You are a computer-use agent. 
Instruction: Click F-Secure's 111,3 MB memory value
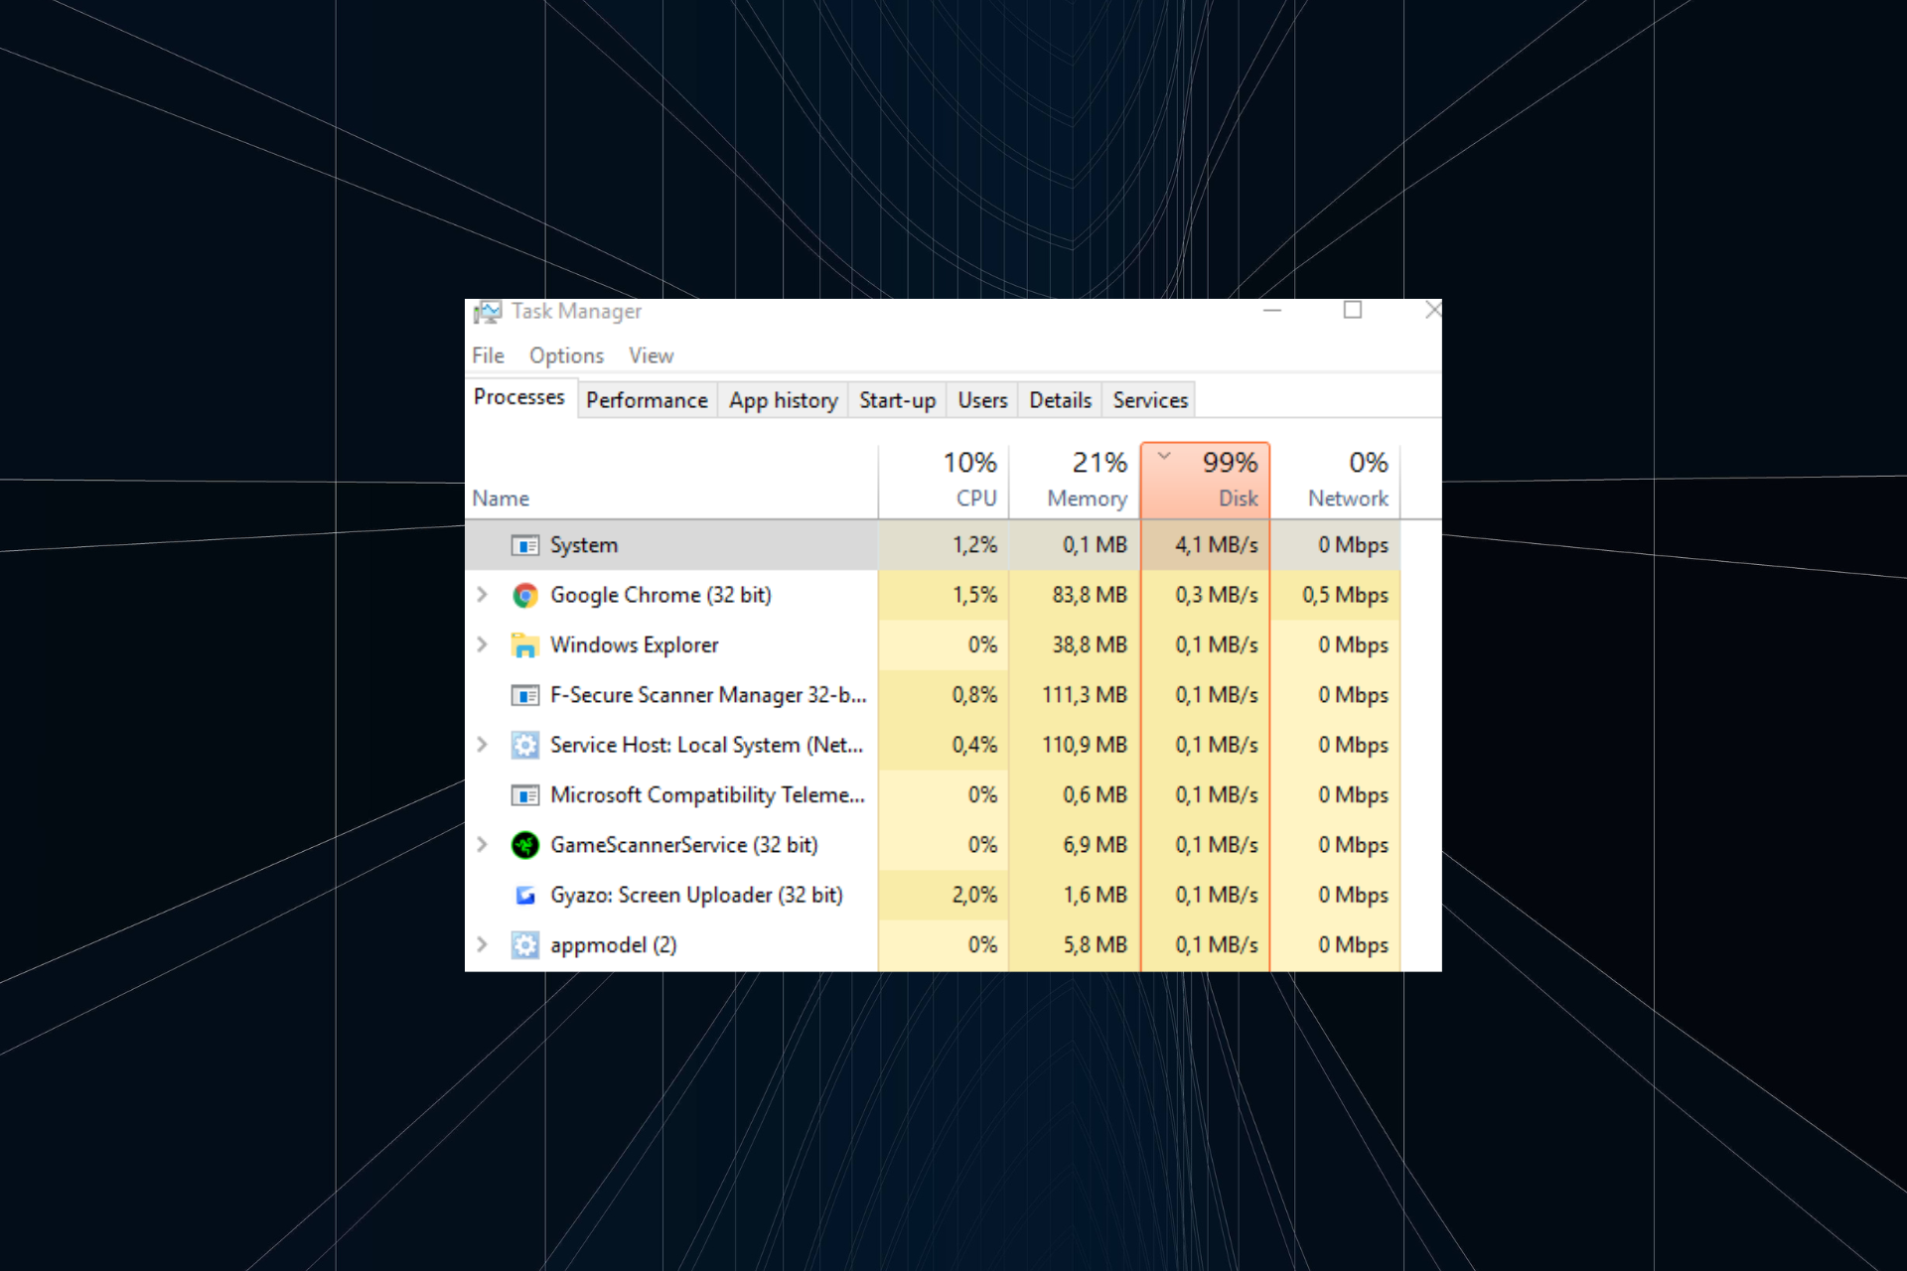1085,695
